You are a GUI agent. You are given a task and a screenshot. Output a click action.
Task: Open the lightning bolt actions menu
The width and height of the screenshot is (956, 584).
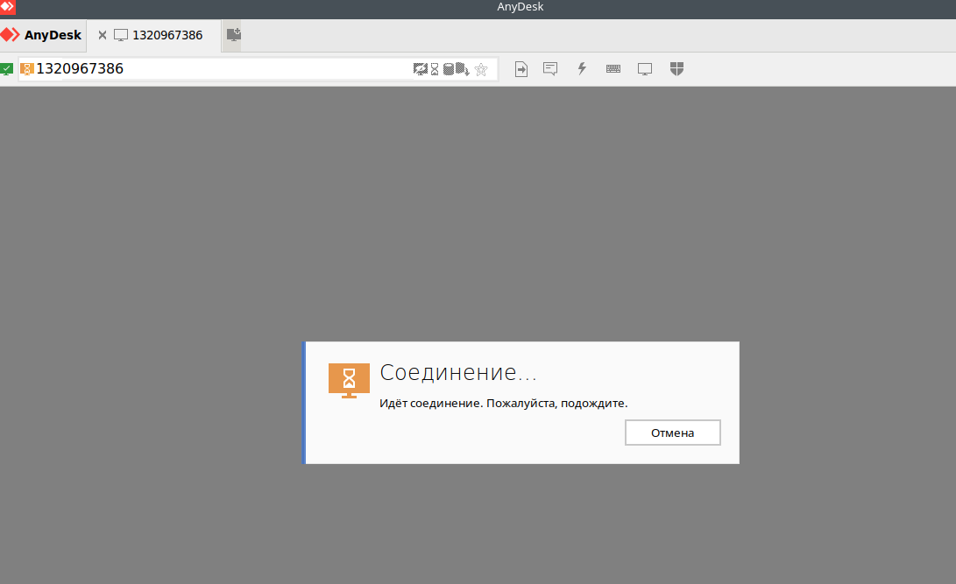(x=581, y=68)
